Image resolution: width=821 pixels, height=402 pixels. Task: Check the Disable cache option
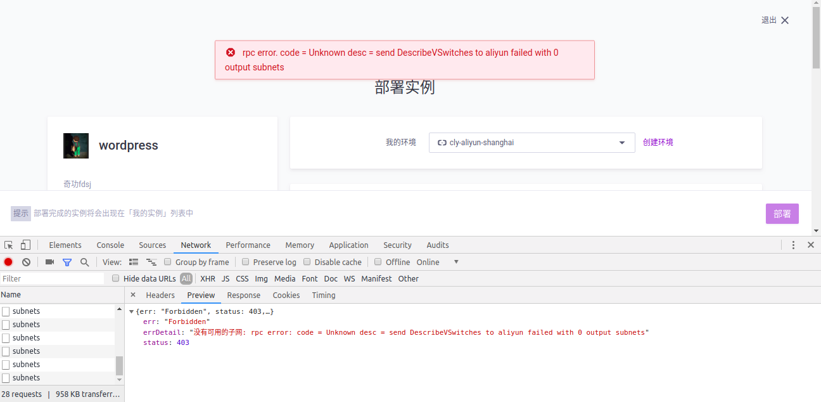point(307,262)
